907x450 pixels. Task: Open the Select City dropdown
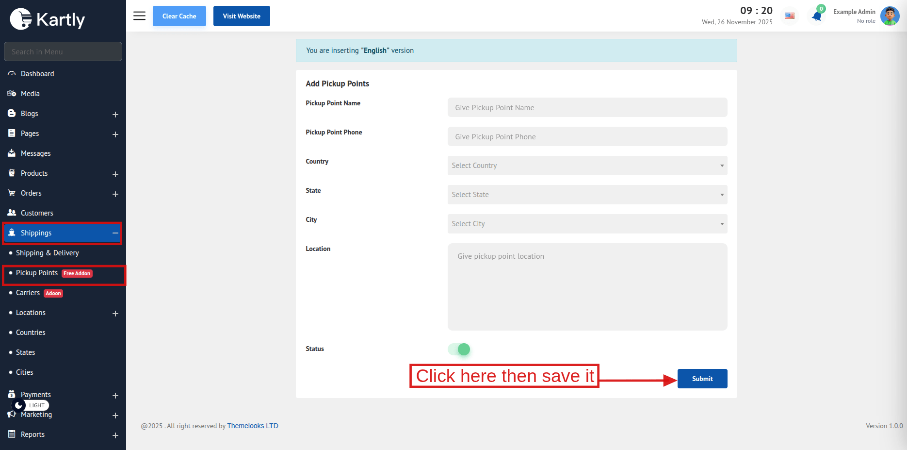pyautogui.click(x=587, y=224)
